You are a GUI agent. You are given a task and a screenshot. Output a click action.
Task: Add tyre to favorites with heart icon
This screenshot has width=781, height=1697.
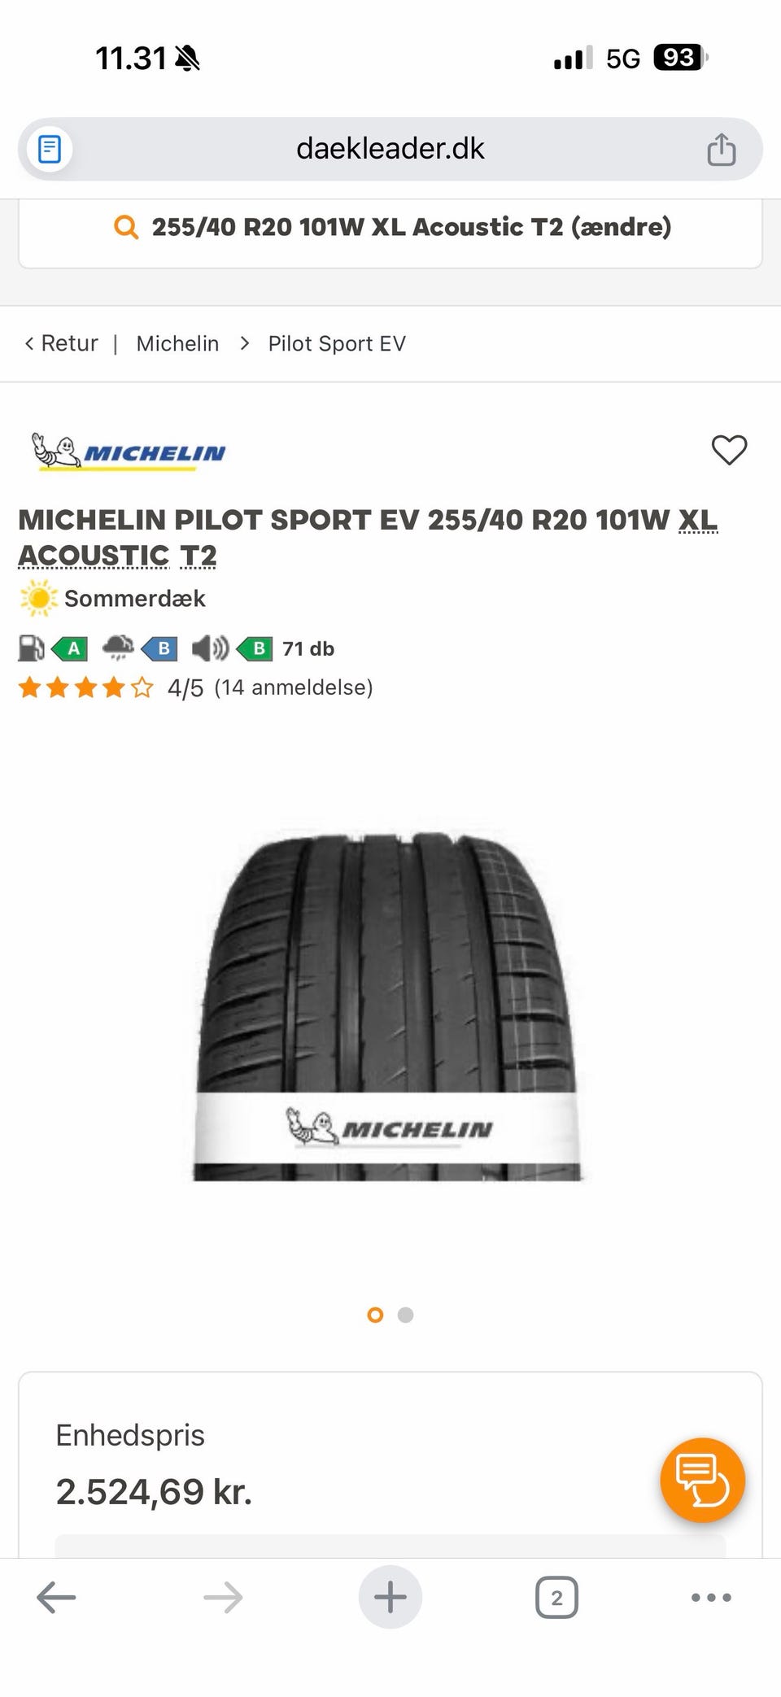(x=729, y=450)
